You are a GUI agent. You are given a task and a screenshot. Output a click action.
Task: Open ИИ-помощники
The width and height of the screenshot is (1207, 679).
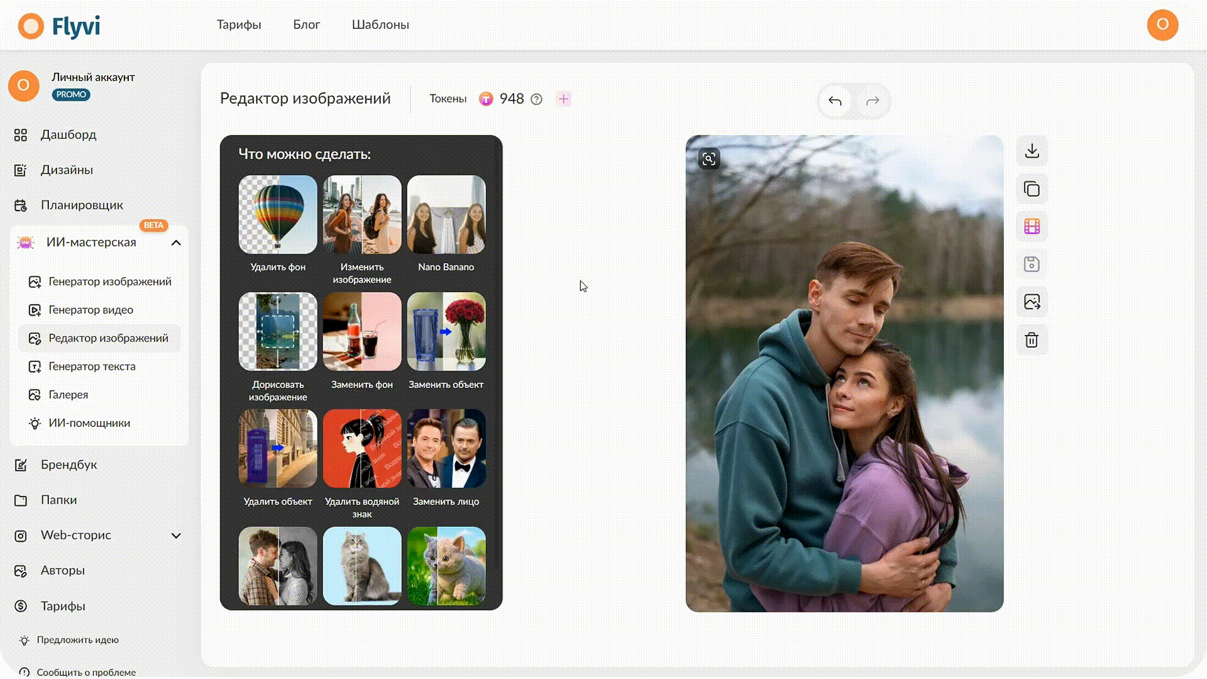pyautogui.click(x=80, y=423)
